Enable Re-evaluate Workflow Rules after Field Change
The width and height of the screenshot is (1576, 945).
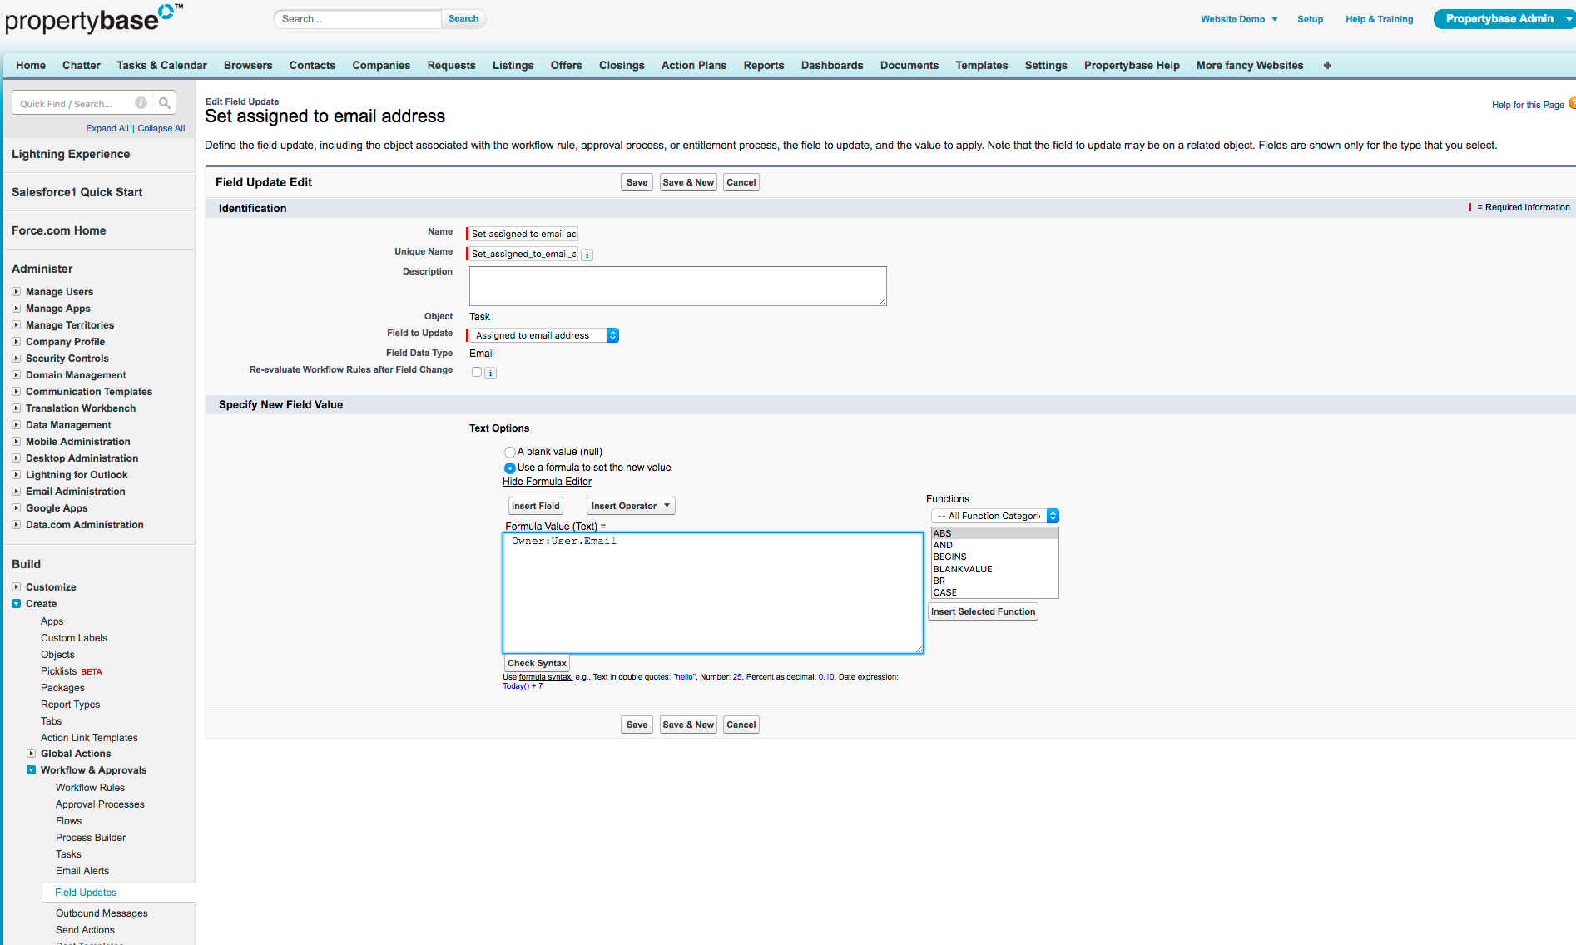coord(477,372)
